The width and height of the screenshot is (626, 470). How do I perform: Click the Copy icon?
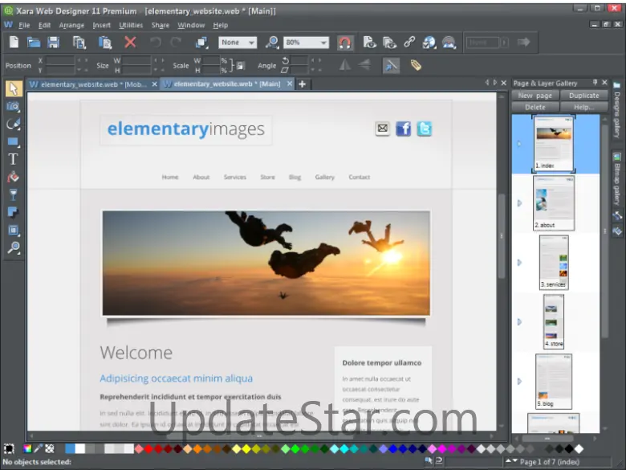pos(79,42)
